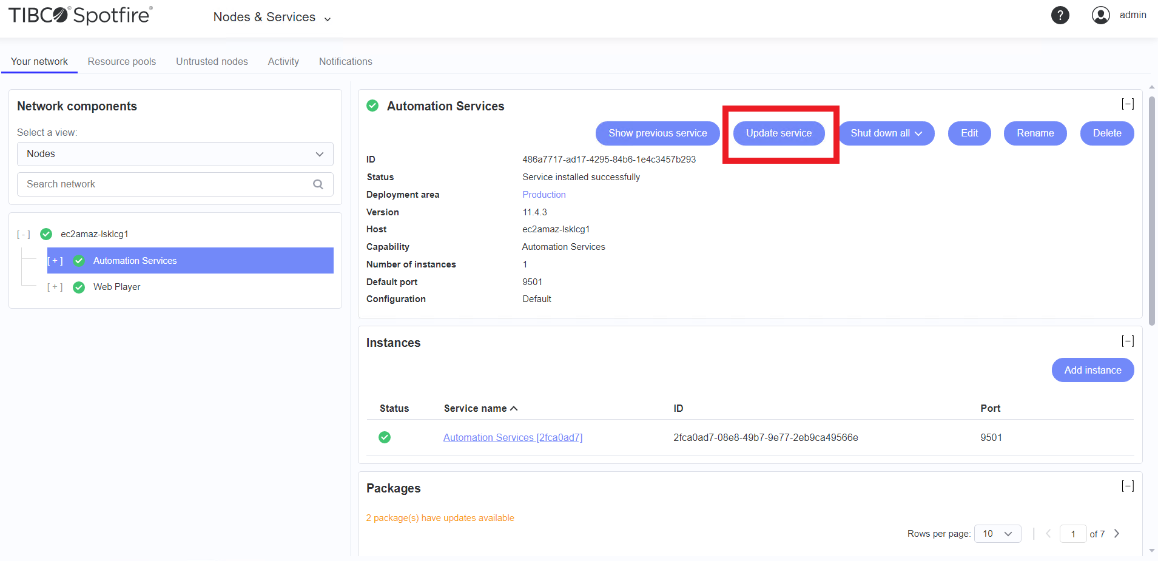1158x561 pixels.
Task: Click Update service button
Action: (779, 133)
